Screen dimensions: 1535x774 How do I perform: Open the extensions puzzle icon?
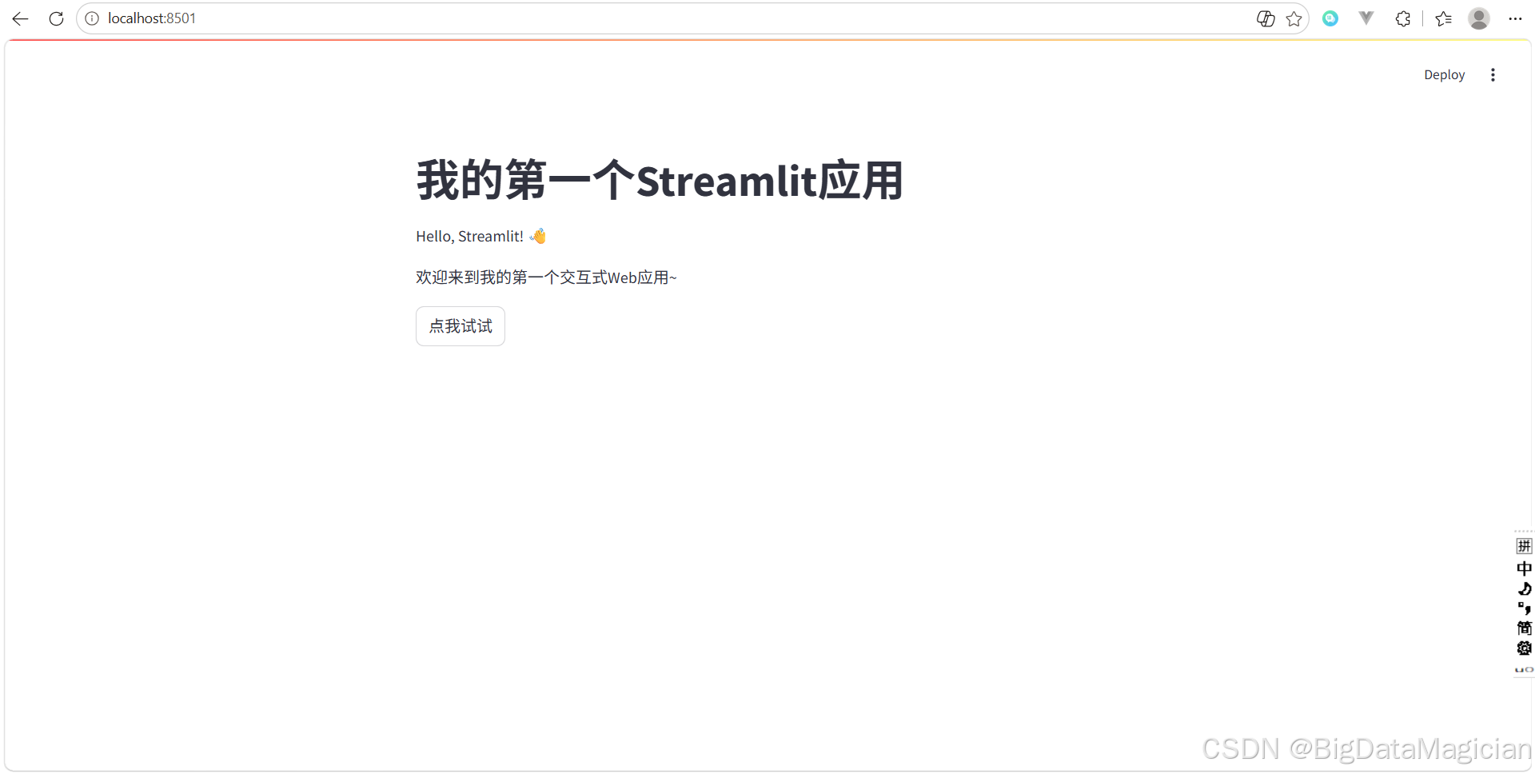pos(1403,18)
